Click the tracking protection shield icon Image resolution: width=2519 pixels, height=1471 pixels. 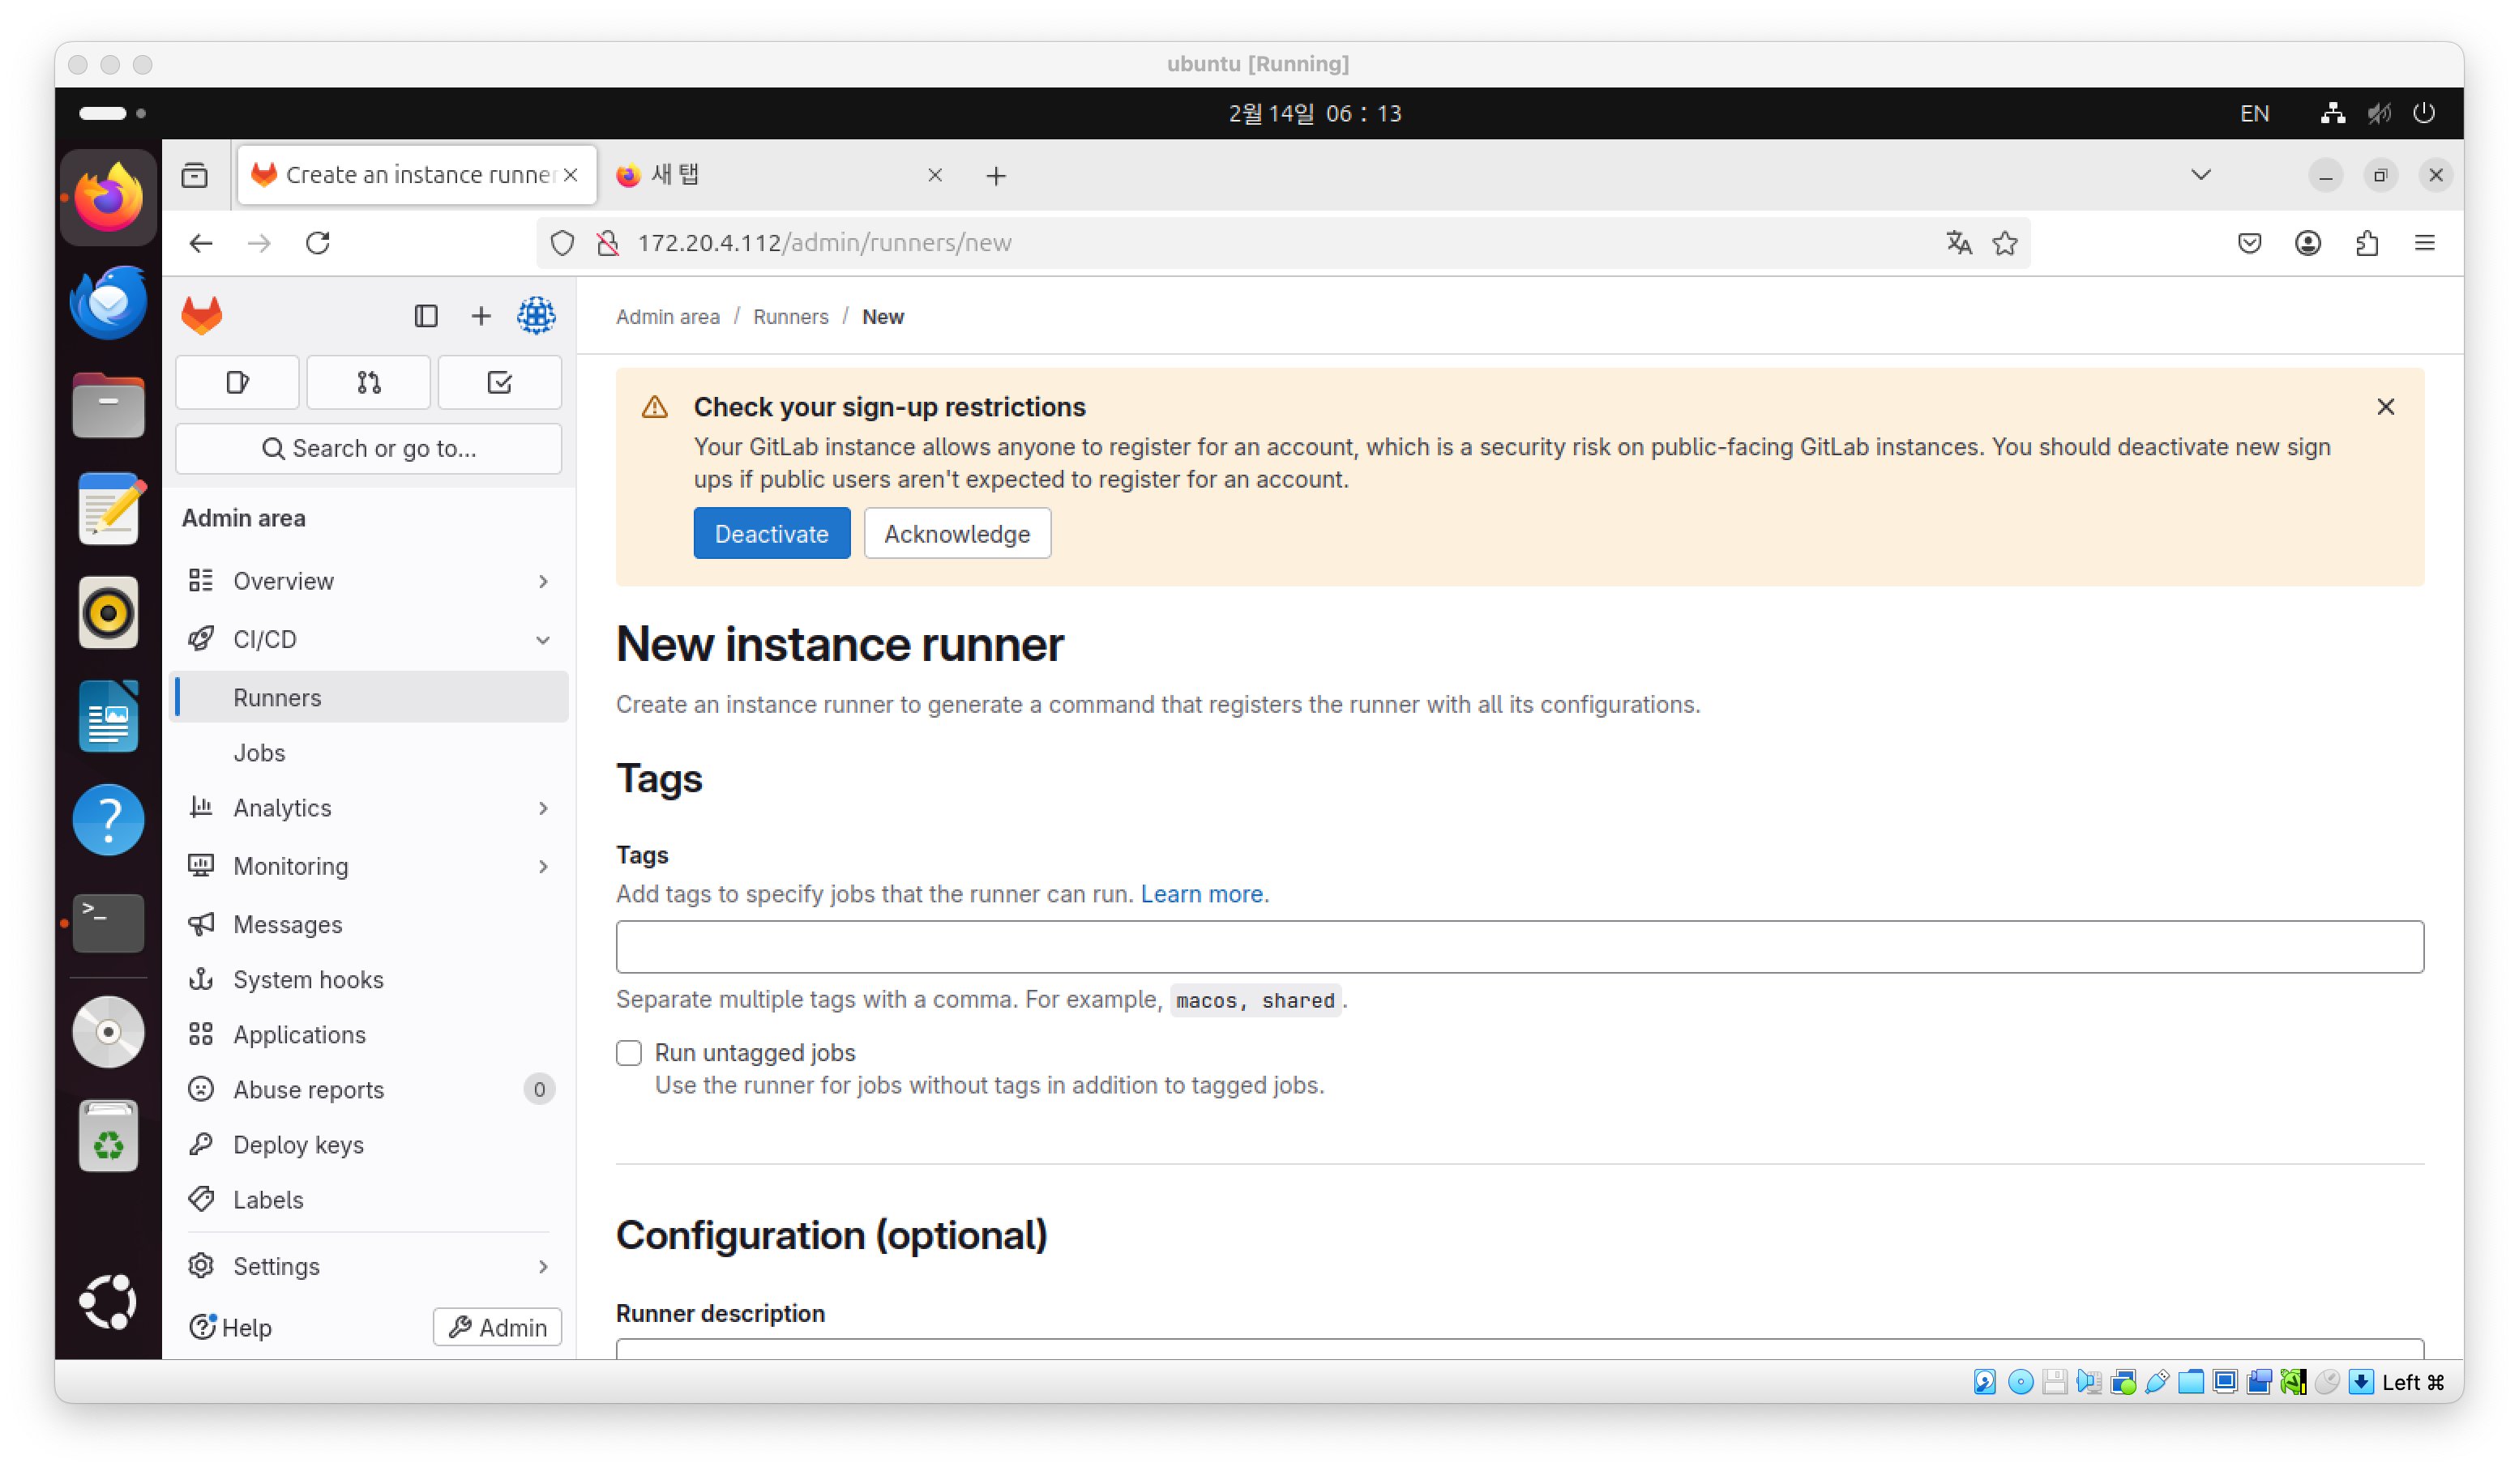coord(562,243)
